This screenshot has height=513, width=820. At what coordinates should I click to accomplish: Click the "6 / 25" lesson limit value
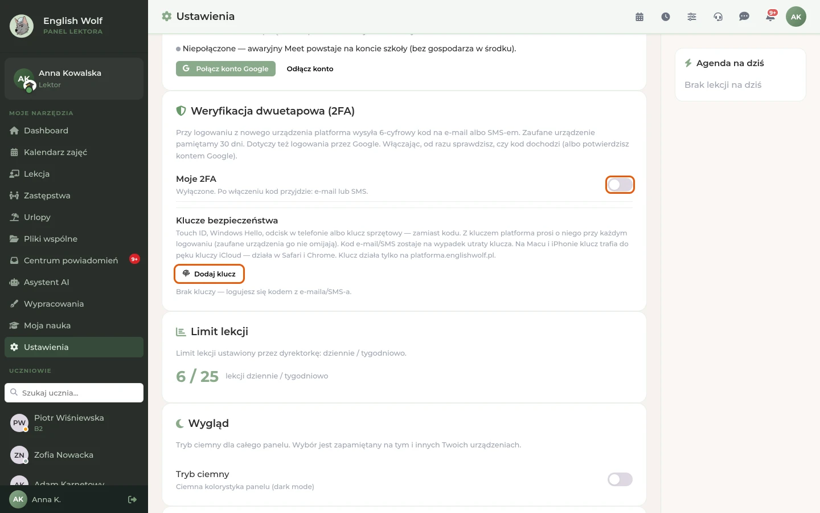(x=197, y=376)
